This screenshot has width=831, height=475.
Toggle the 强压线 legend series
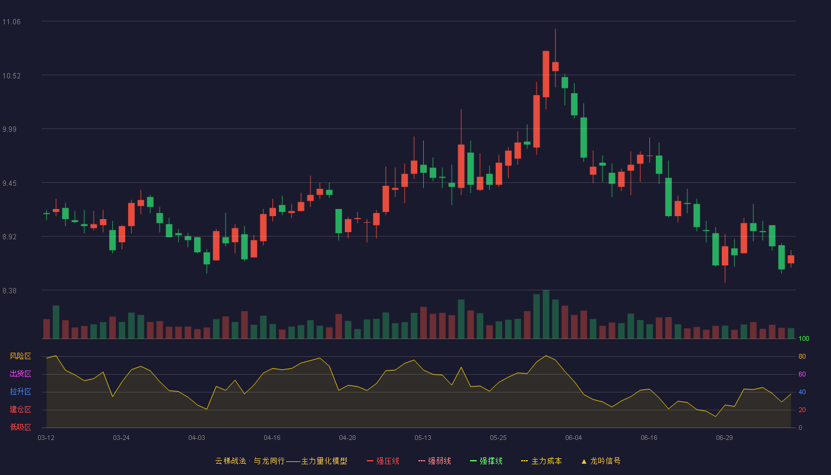383,461
